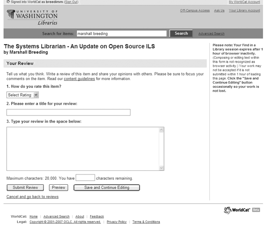Open the Select Rating dropdown
The height and width of the screenshot is (225, 268).
click(23, 95)
